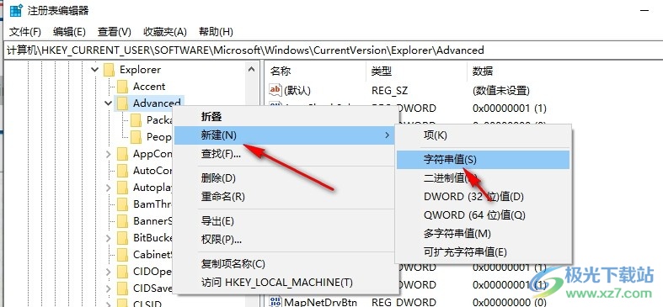Open the 文件(F) menu
Viewport: 663px width, 307px height.
tap(25, 32)
